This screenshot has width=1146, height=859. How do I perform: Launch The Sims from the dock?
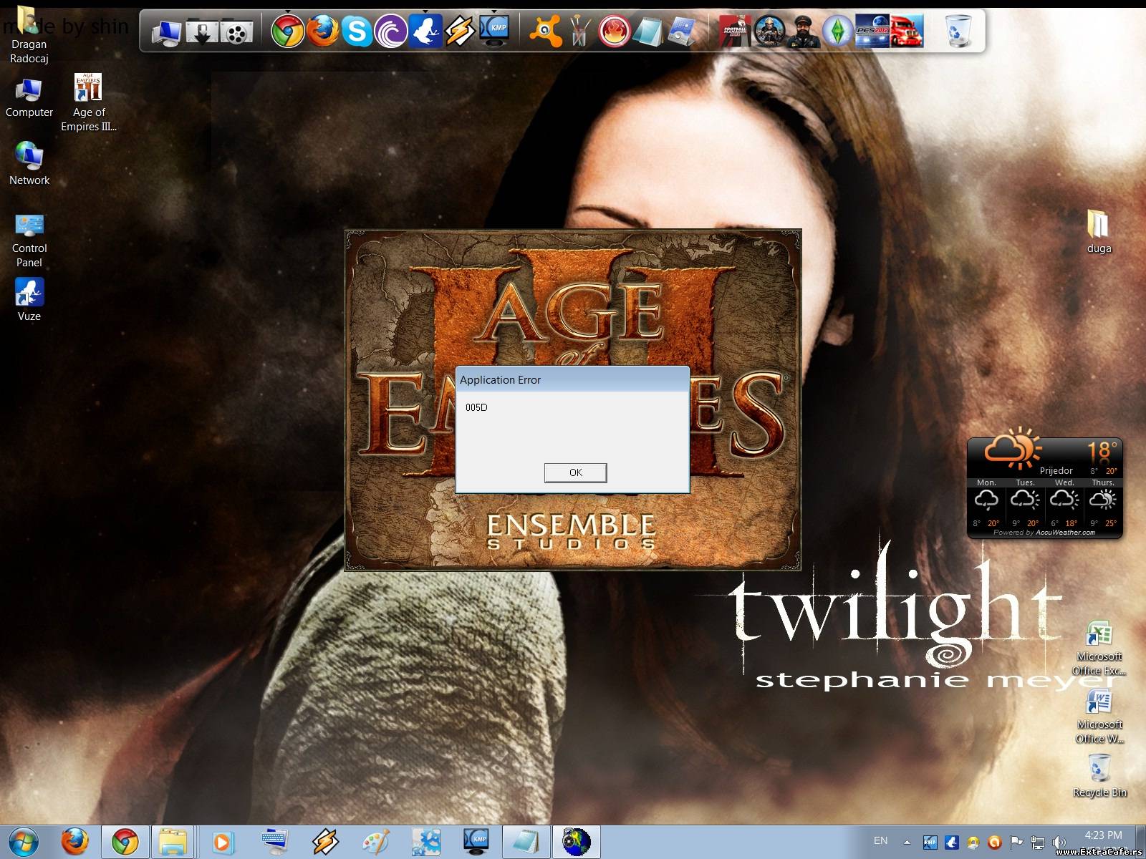[x=837, y=31]
